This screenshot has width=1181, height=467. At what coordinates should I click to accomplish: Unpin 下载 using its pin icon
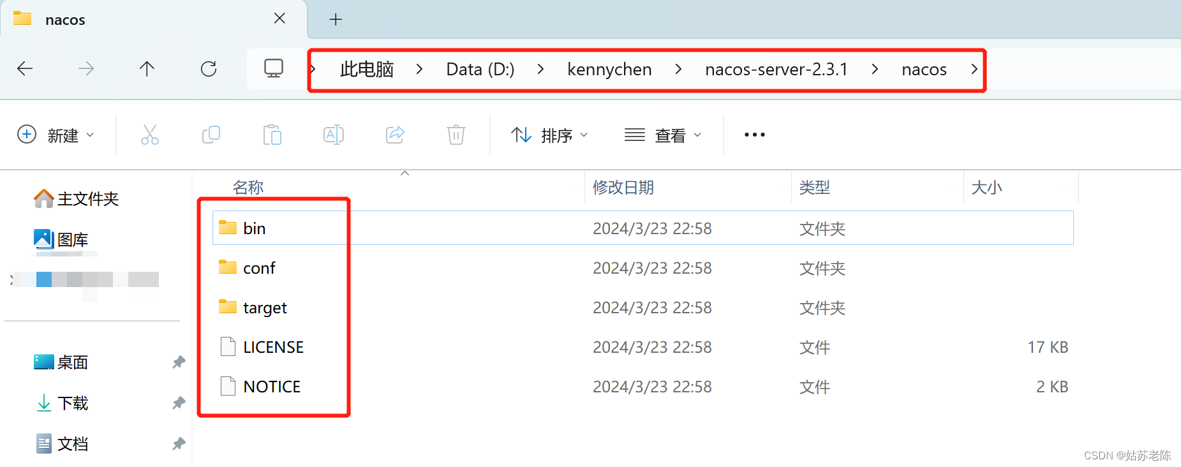(x=179, y=403)
